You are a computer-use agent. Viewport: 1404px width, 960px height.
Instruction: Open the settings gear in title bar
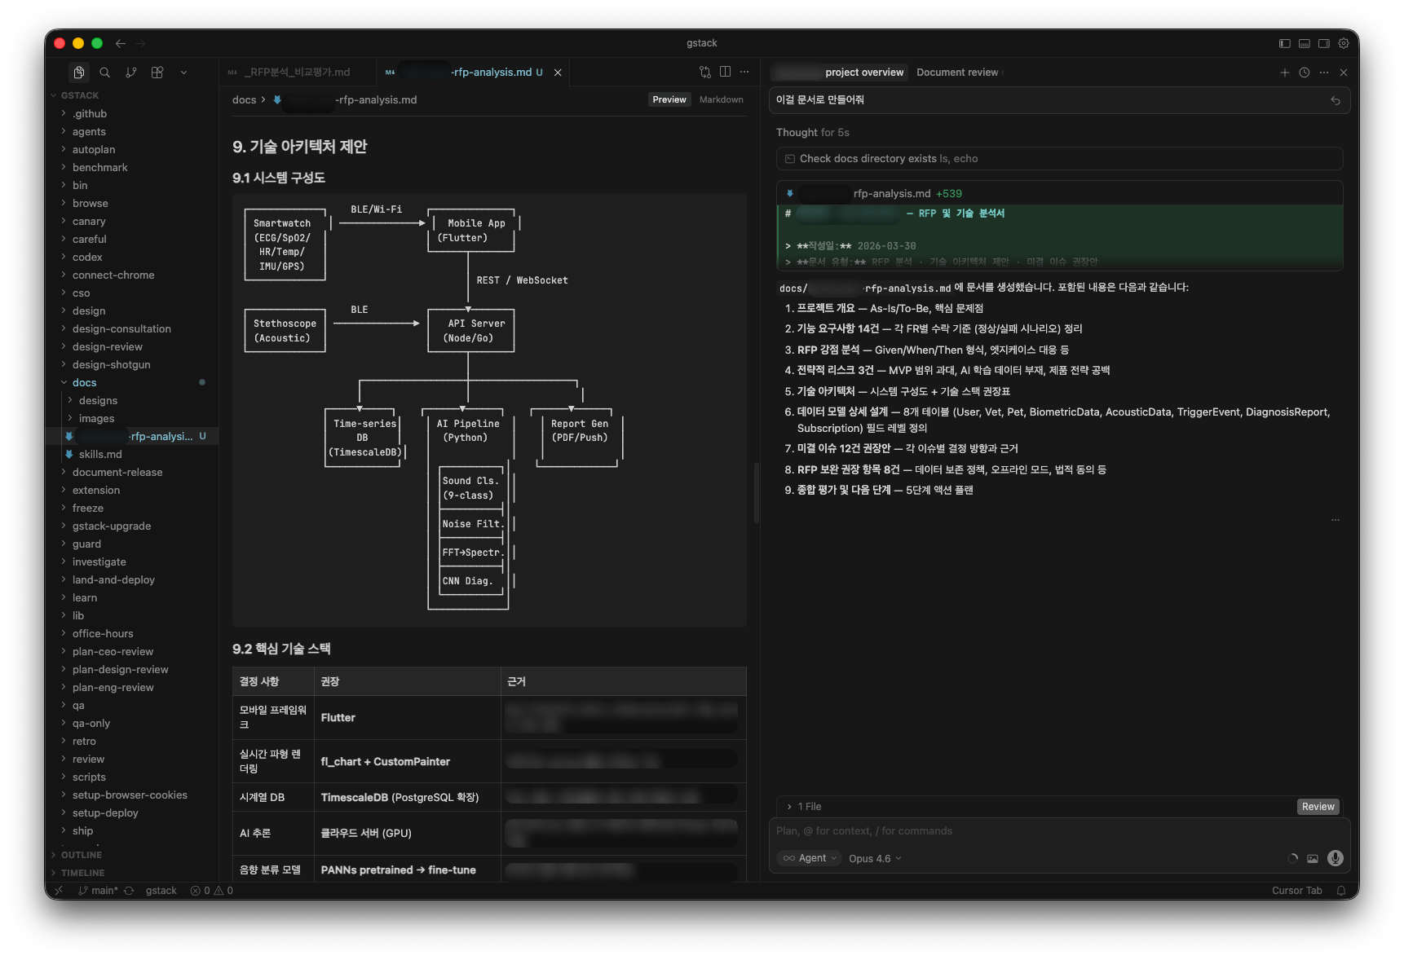click(1344, 43)
